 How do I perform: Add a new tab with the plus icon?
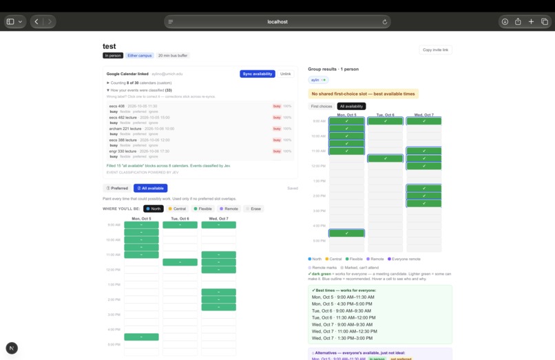click(x=532, y=21)
